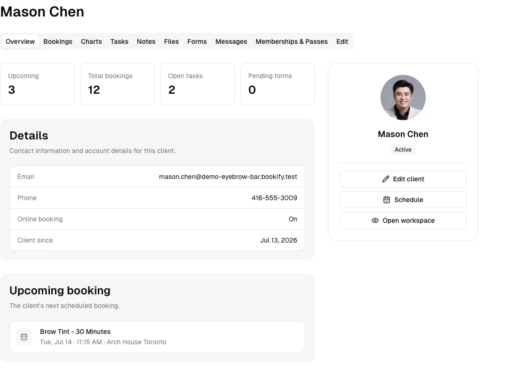Open the Bookings tab
The width and height of the screenshot is (508, 389).
tap(58, 41)
